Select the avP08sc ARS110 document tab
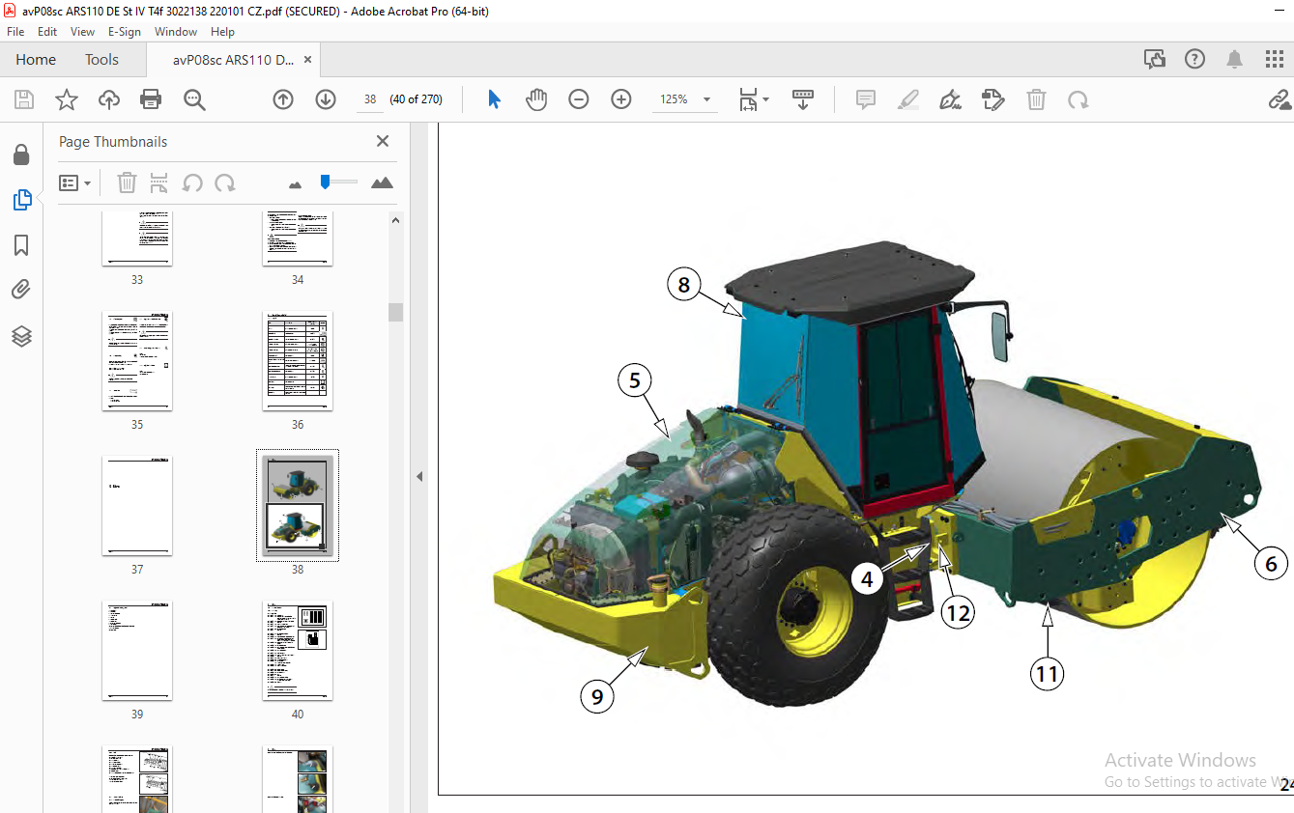The width and height of the screenshot is (1294, 813). (x=233, y=60)
